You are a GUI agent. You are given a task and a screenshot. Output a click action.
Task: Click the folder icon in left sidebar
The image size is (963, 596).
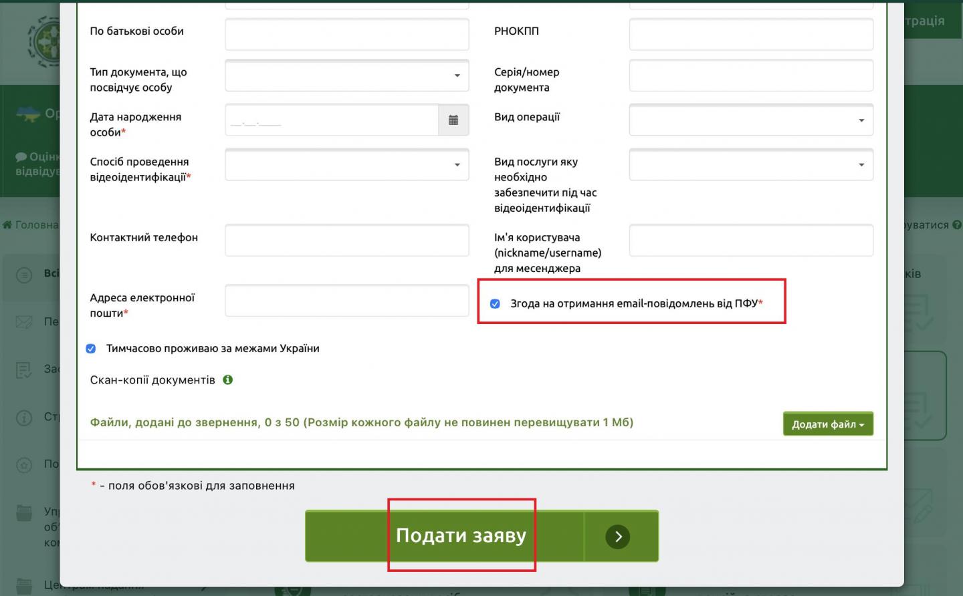click(24, 513)
